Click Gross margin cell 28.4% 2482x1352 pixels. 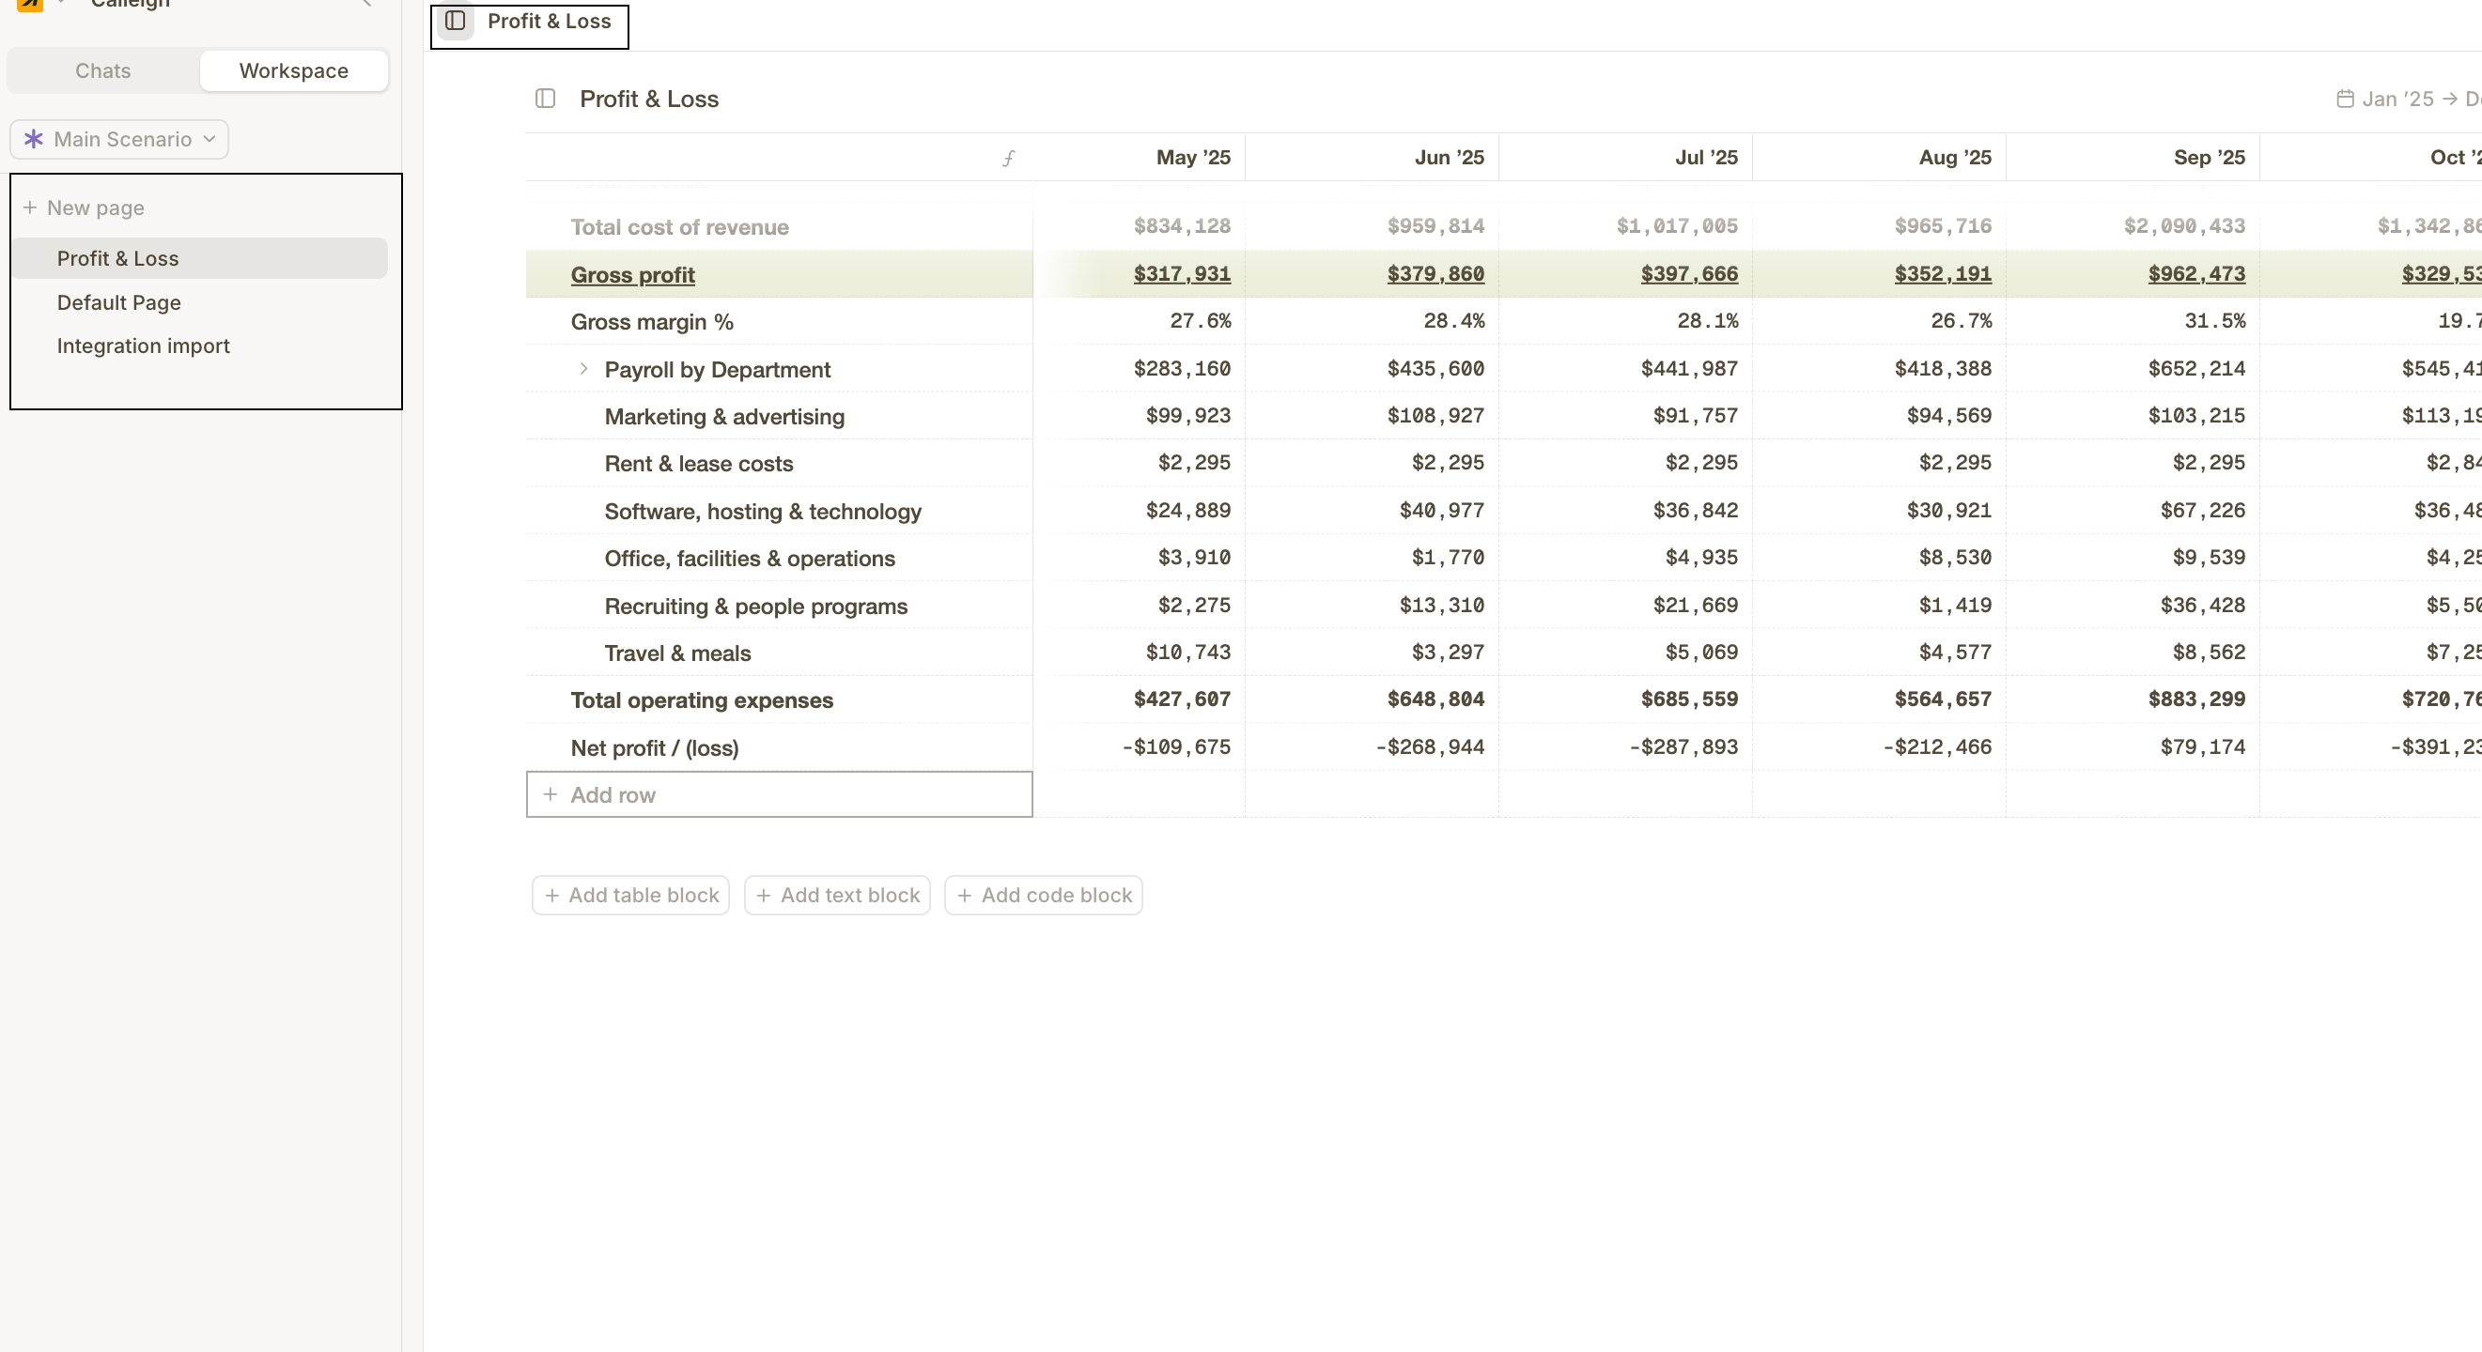pos(1454,321)
